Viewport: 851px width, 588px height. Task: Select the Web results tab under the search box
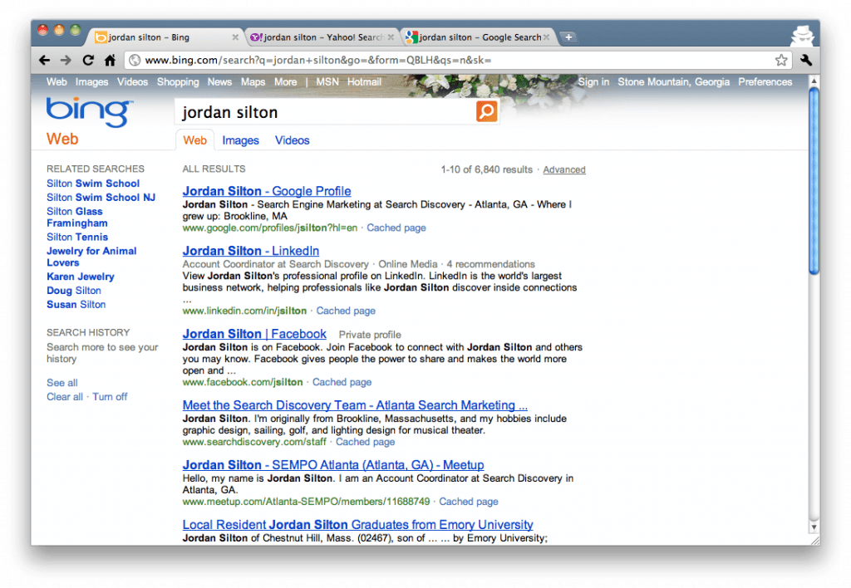(194, 140)
